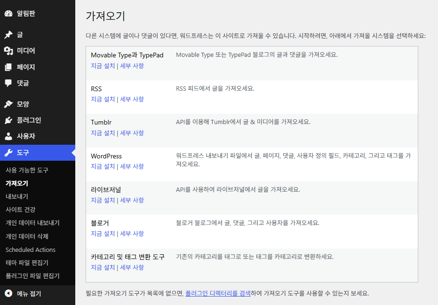
Task: View details for RSS importer
Action: [132, 99]
